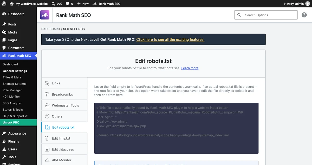
Task: Click Unlock PRO in sidebar
Action: pyautogui.click(x=18, y=122)
